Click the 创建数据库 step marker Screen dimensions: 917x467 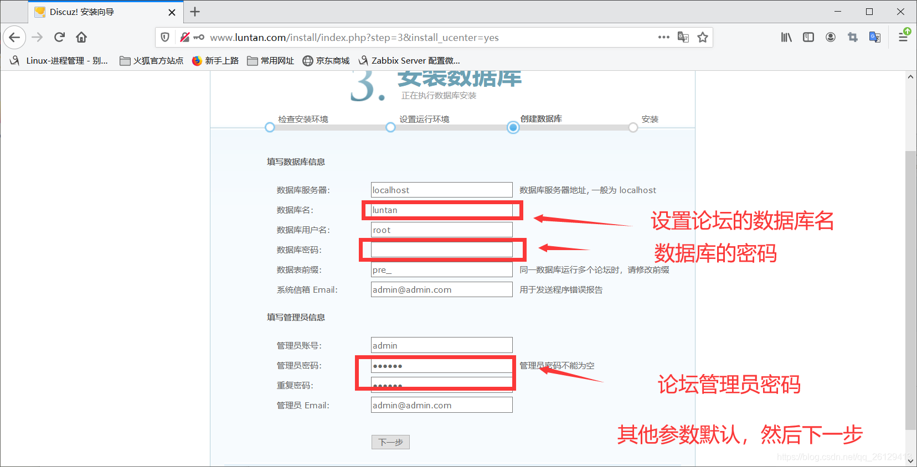click(513, 128)
